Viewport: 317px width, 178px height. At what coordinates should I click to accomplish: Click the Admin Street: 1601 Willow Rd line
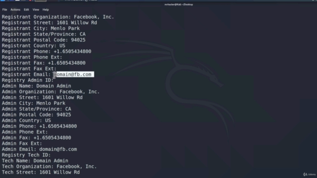[42, 97]
